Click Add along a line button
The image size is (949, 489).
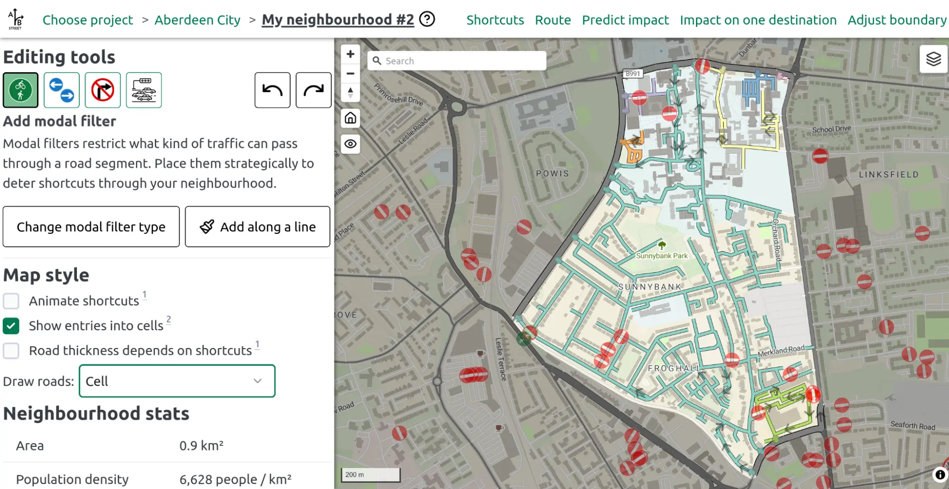click(257, 227)
